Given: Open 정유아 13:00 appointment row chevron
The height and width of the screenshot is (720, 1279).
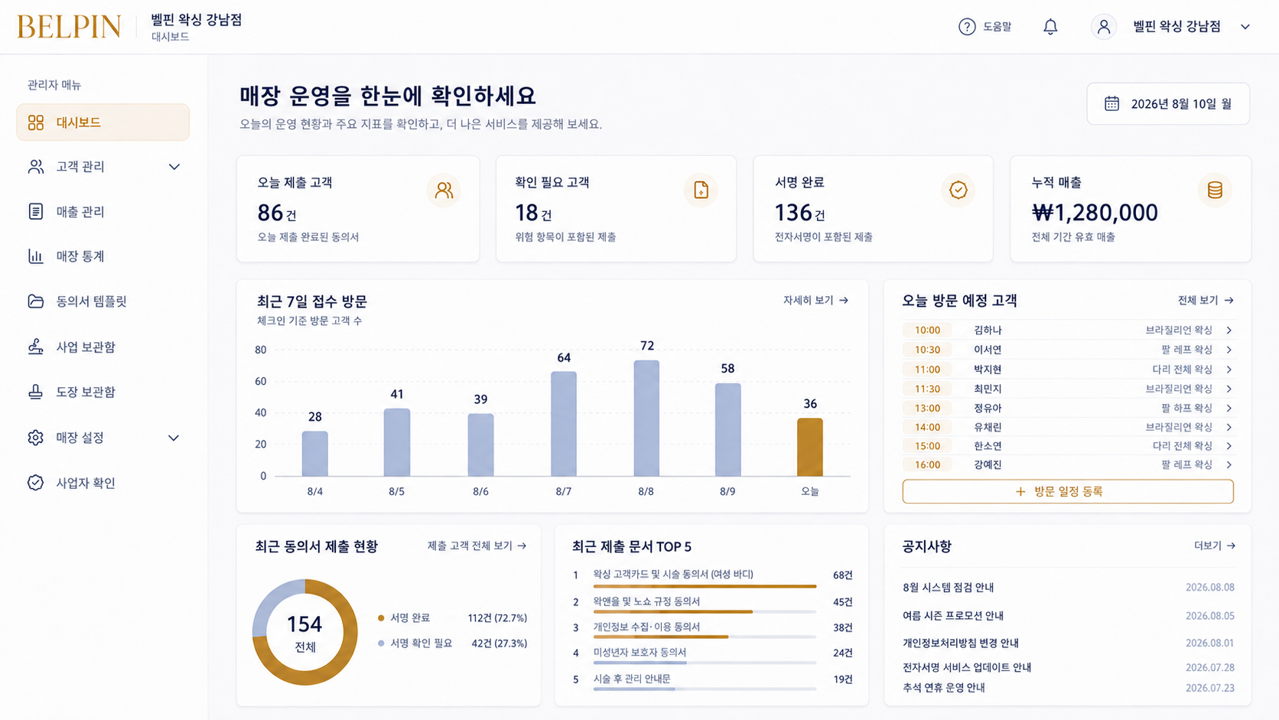Looking at the screenshot, I should pyautogui.click(x=1229, y=408).
